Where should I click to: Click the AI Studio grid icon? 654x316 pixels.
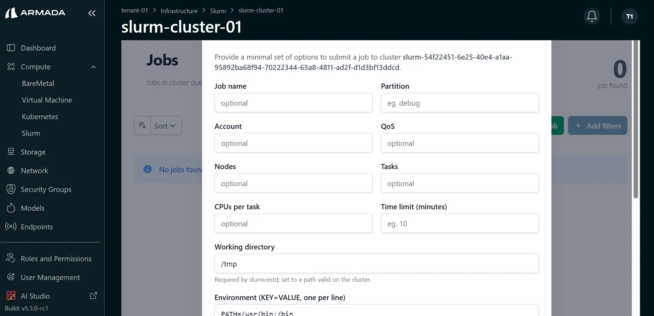(x=11, y=296)
